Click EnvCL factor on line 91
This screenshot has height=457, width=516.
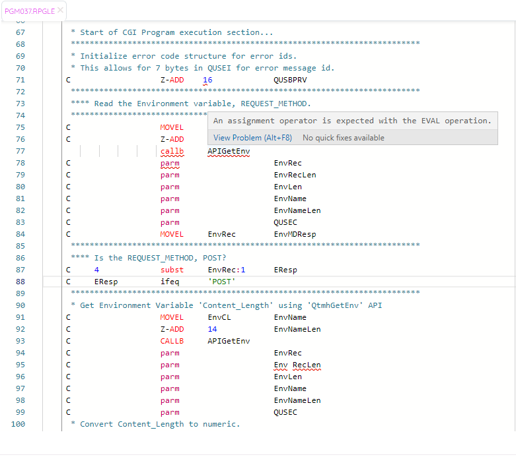point(219,317)
